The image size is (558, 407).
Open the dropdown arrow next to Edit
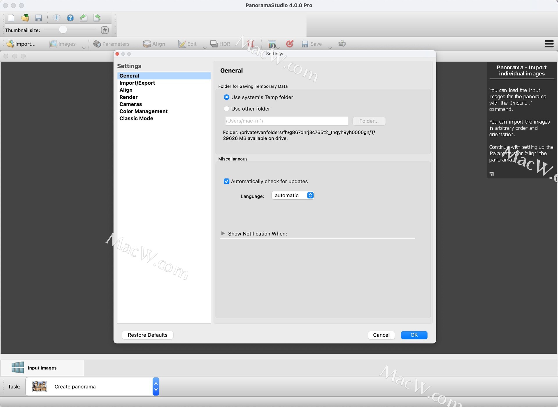205,48
